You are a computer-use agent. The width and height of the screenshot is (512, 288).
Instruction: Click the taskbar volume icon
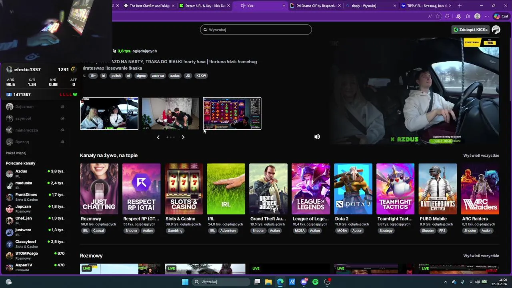[x=477, y=282]
